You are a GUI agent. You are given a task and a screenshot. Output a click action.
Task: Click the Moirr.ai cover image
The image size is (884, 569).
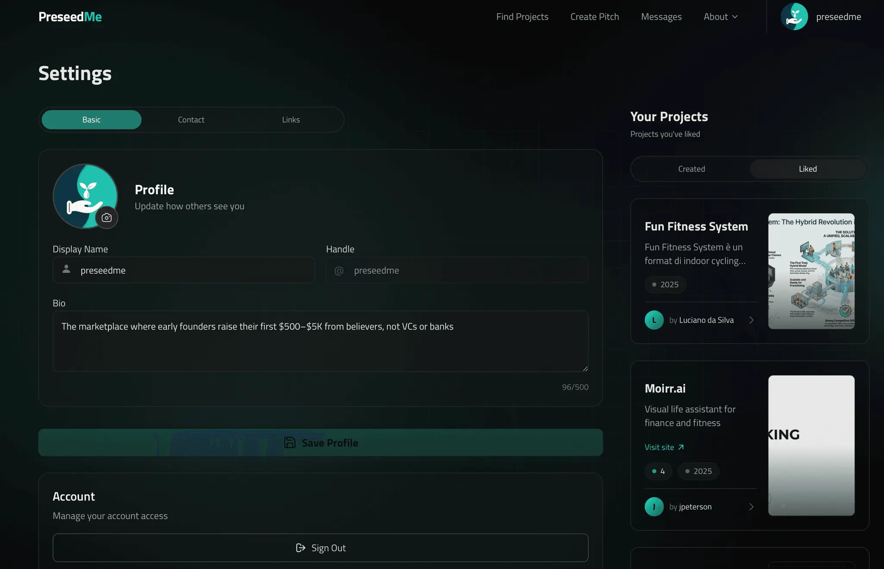(x=811, y=446)
